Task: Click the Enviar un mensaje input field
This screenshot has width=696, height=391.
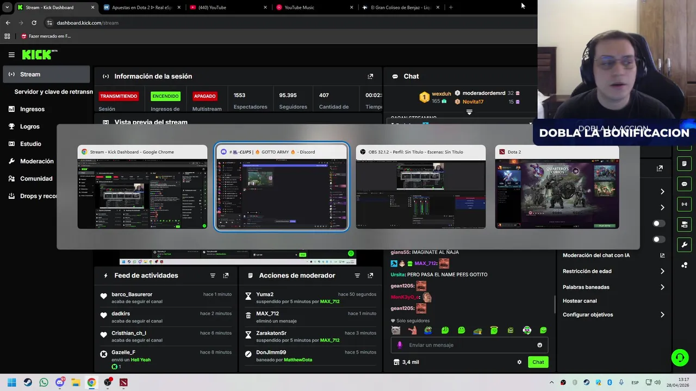Action: (469, 345)
